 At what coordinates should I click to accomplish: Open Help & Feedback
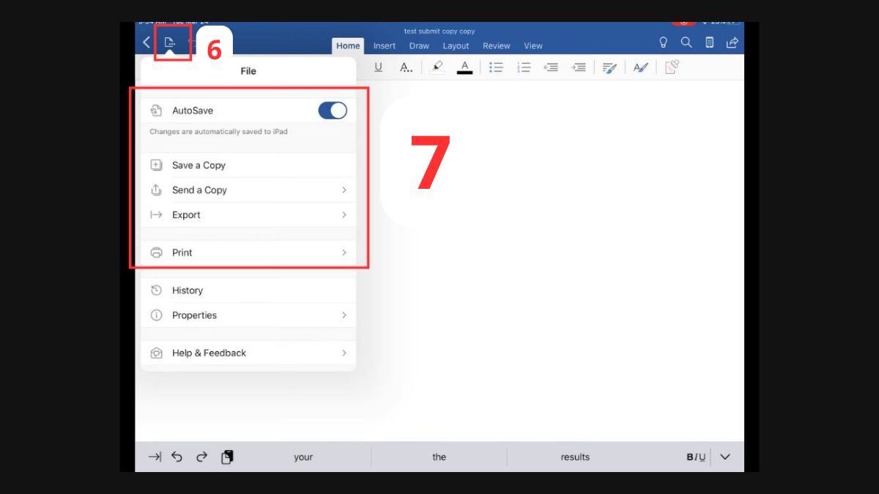(248, 353)
